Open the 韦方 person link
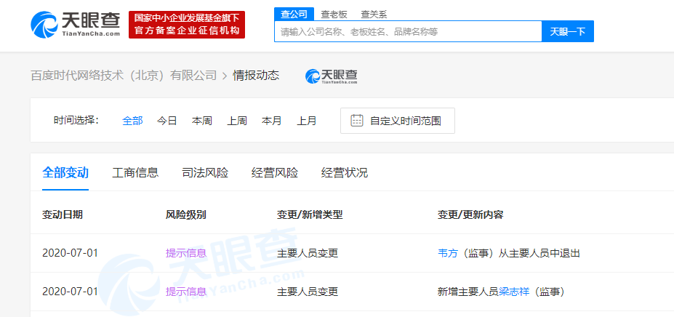The height and width of the screenshot is (317, 674). pos(448,253)
